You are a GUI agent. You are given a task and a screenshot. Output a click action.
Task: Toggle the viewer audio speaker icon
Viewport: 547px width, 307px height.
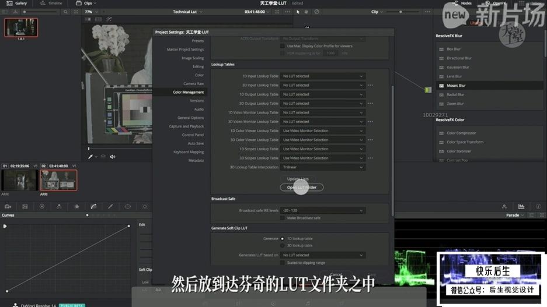coord(113,157)
